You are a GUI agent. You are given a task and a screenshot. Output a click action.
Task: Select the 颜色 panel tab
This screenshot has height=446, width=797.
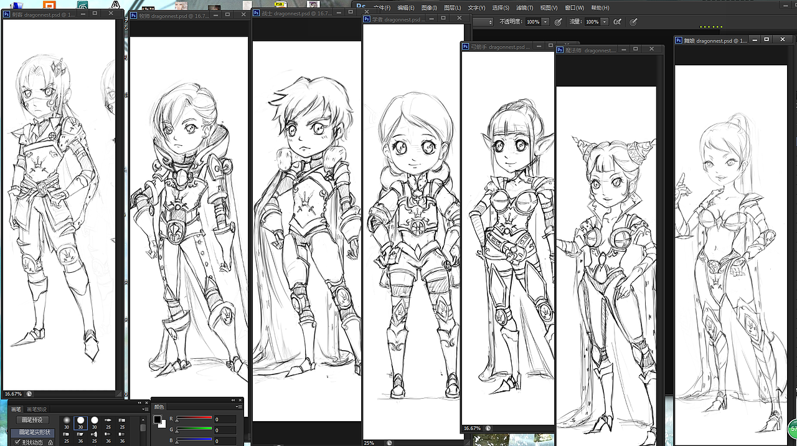click(159, 407)
